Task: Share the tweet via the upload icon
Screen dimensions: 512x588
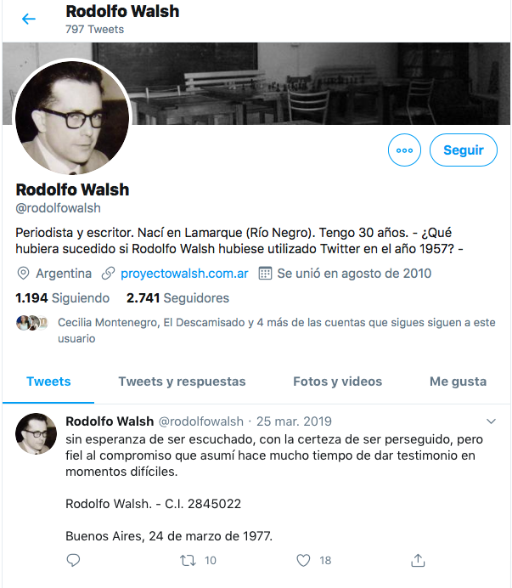Action: 418,560
